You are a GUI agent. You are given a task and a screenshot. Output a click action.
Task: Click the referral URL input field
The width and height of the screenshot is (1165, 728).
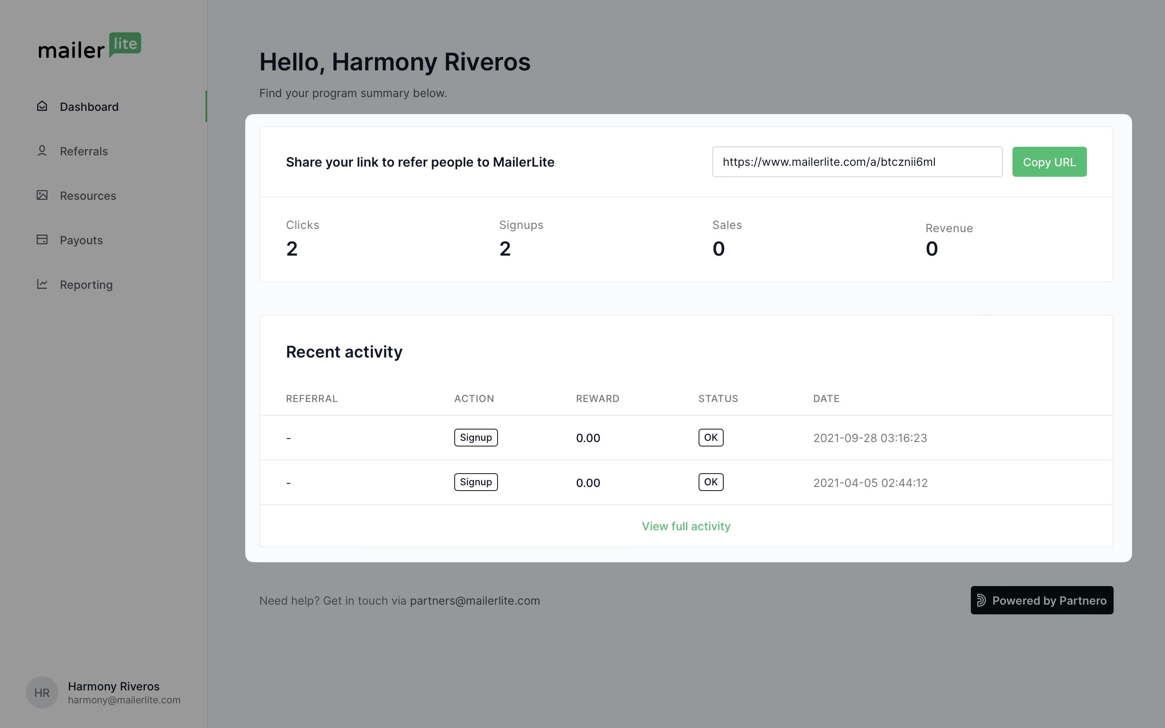tap(857, 162)
